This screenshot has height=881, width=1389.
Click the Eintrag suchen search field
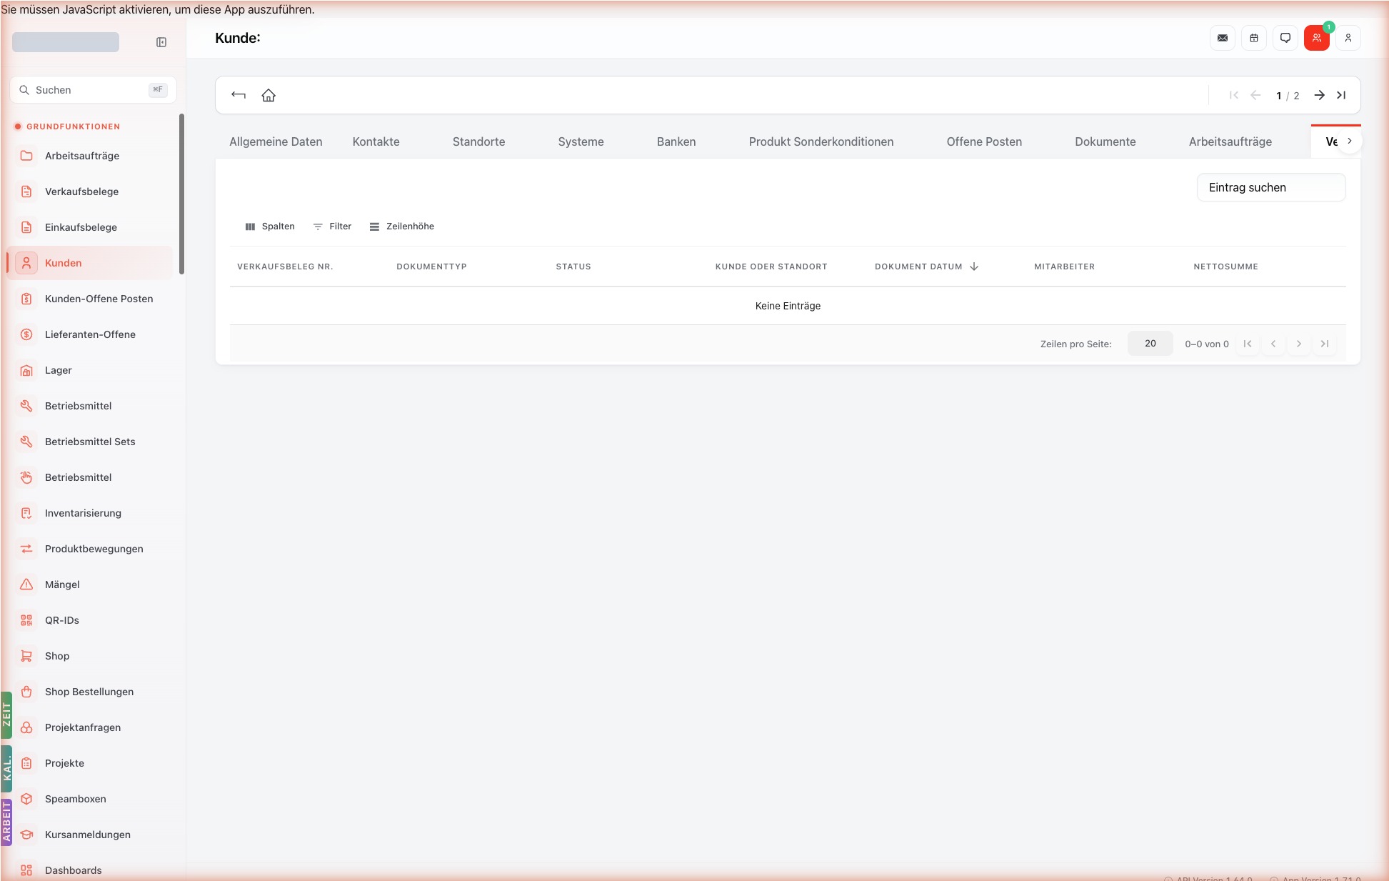pyautogui.click(x=1271, y=187)
